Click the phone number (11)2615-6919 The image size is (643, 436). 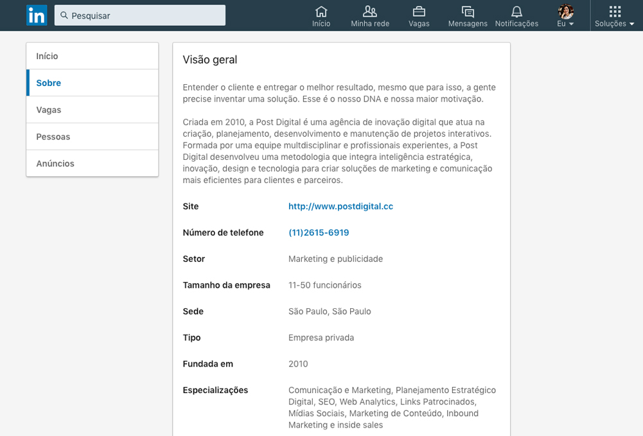[319, 232]
